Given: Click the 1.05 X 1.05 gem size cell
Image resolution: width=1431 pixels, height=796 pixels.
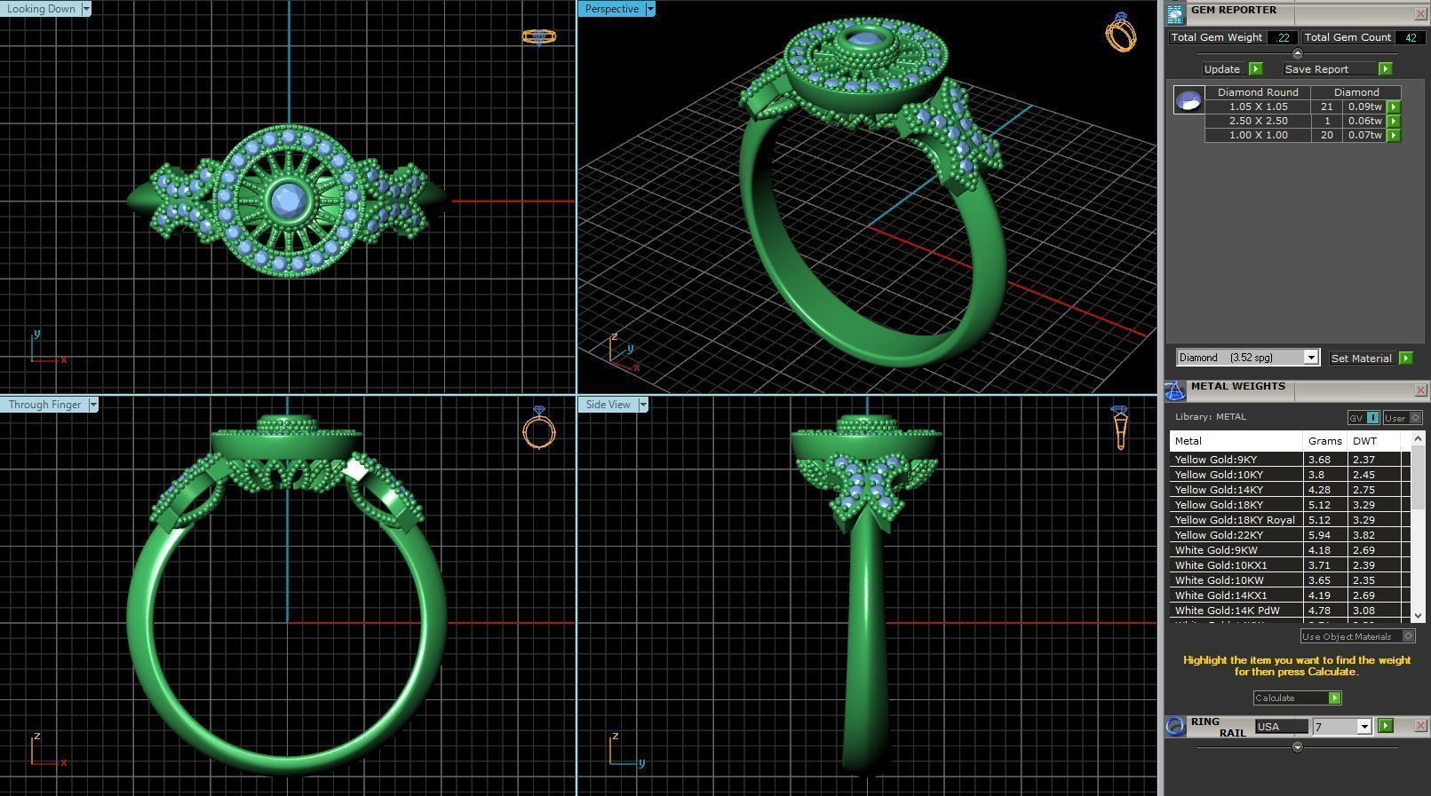Looking at the screenshot, I should pos(1258,106).
